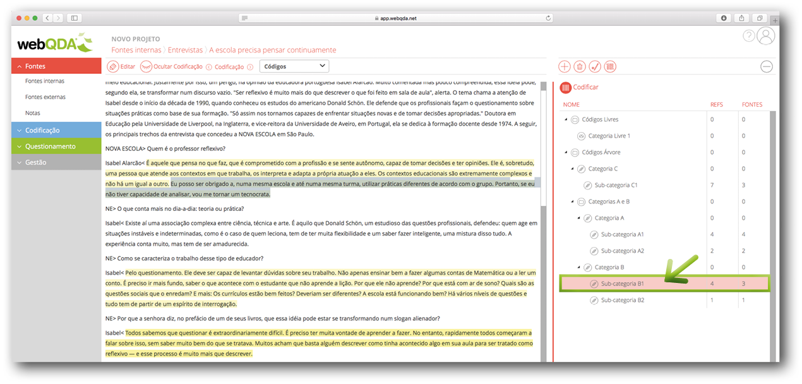Open the user profile icon
Viewport: 802px width, 384px height.
point(766,36)
